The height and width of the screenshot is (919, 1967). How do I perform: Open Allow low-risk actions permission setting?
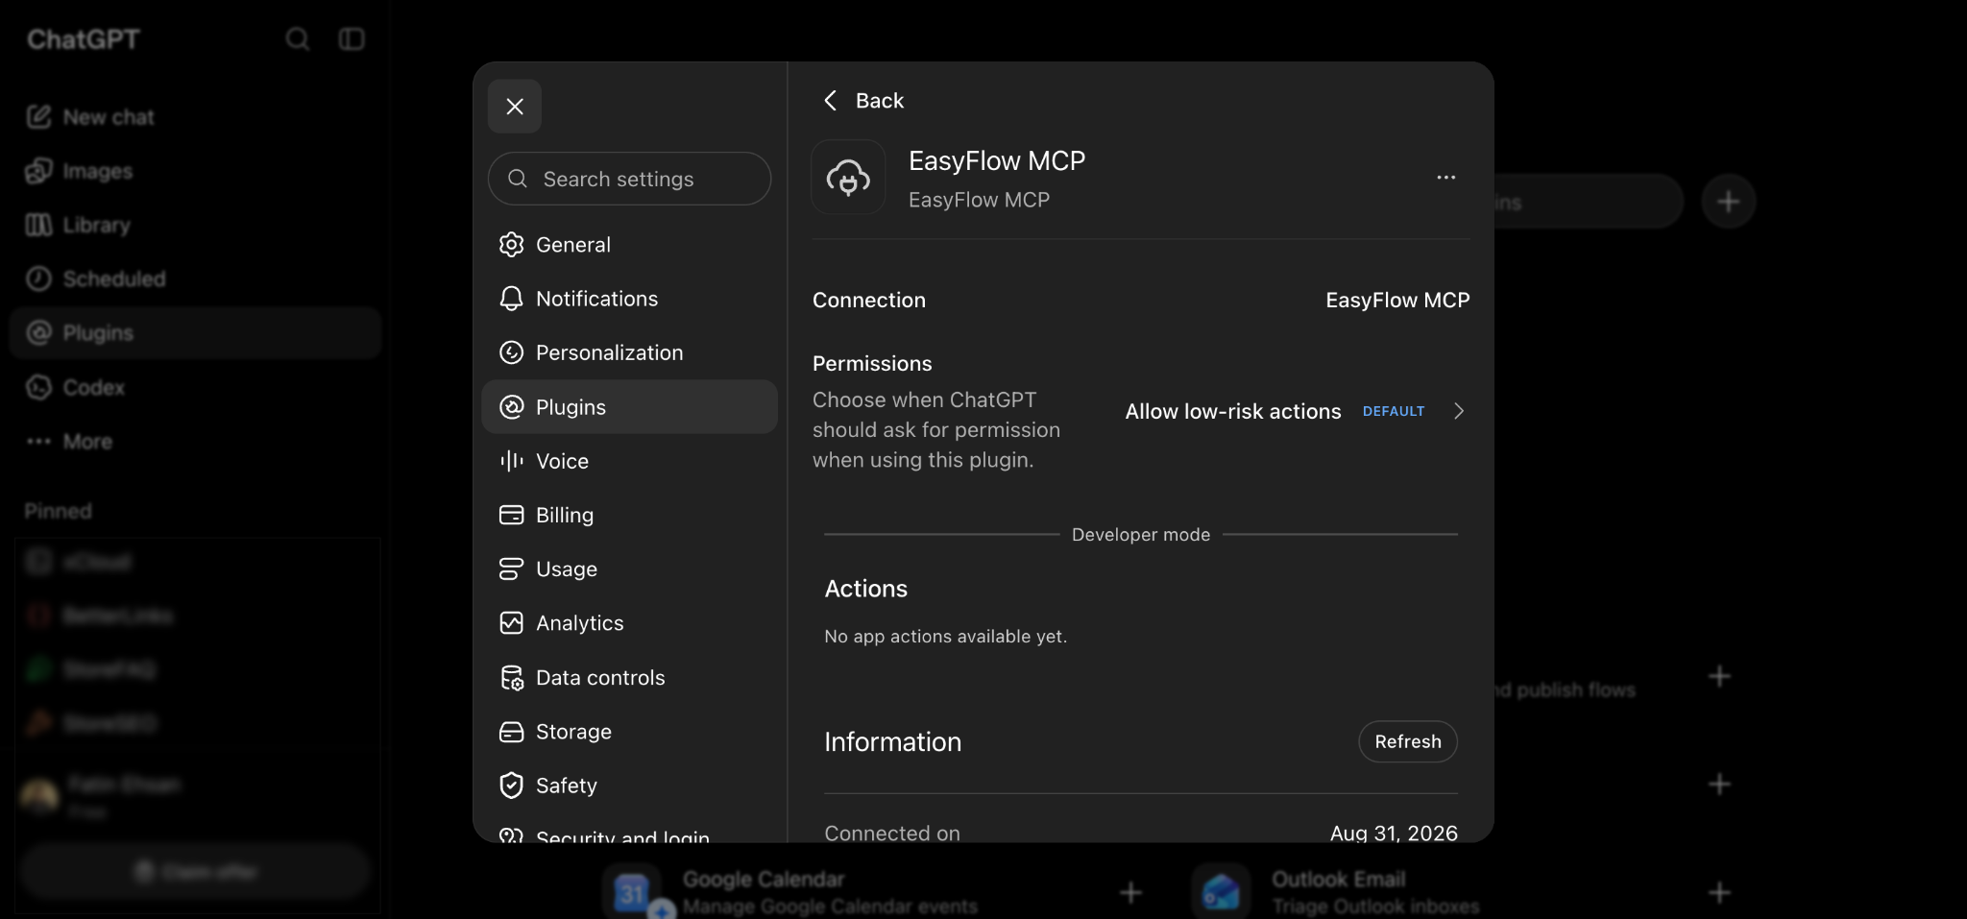coord(1295,411)
